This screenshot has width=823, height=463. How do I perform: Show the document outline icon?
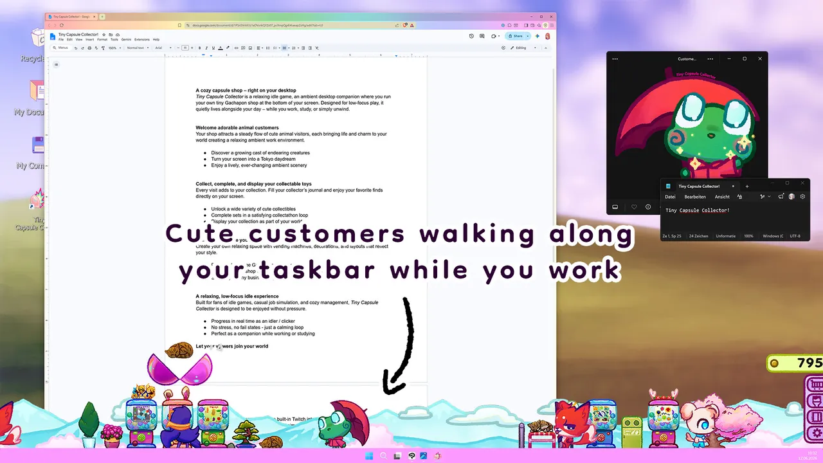56,64
